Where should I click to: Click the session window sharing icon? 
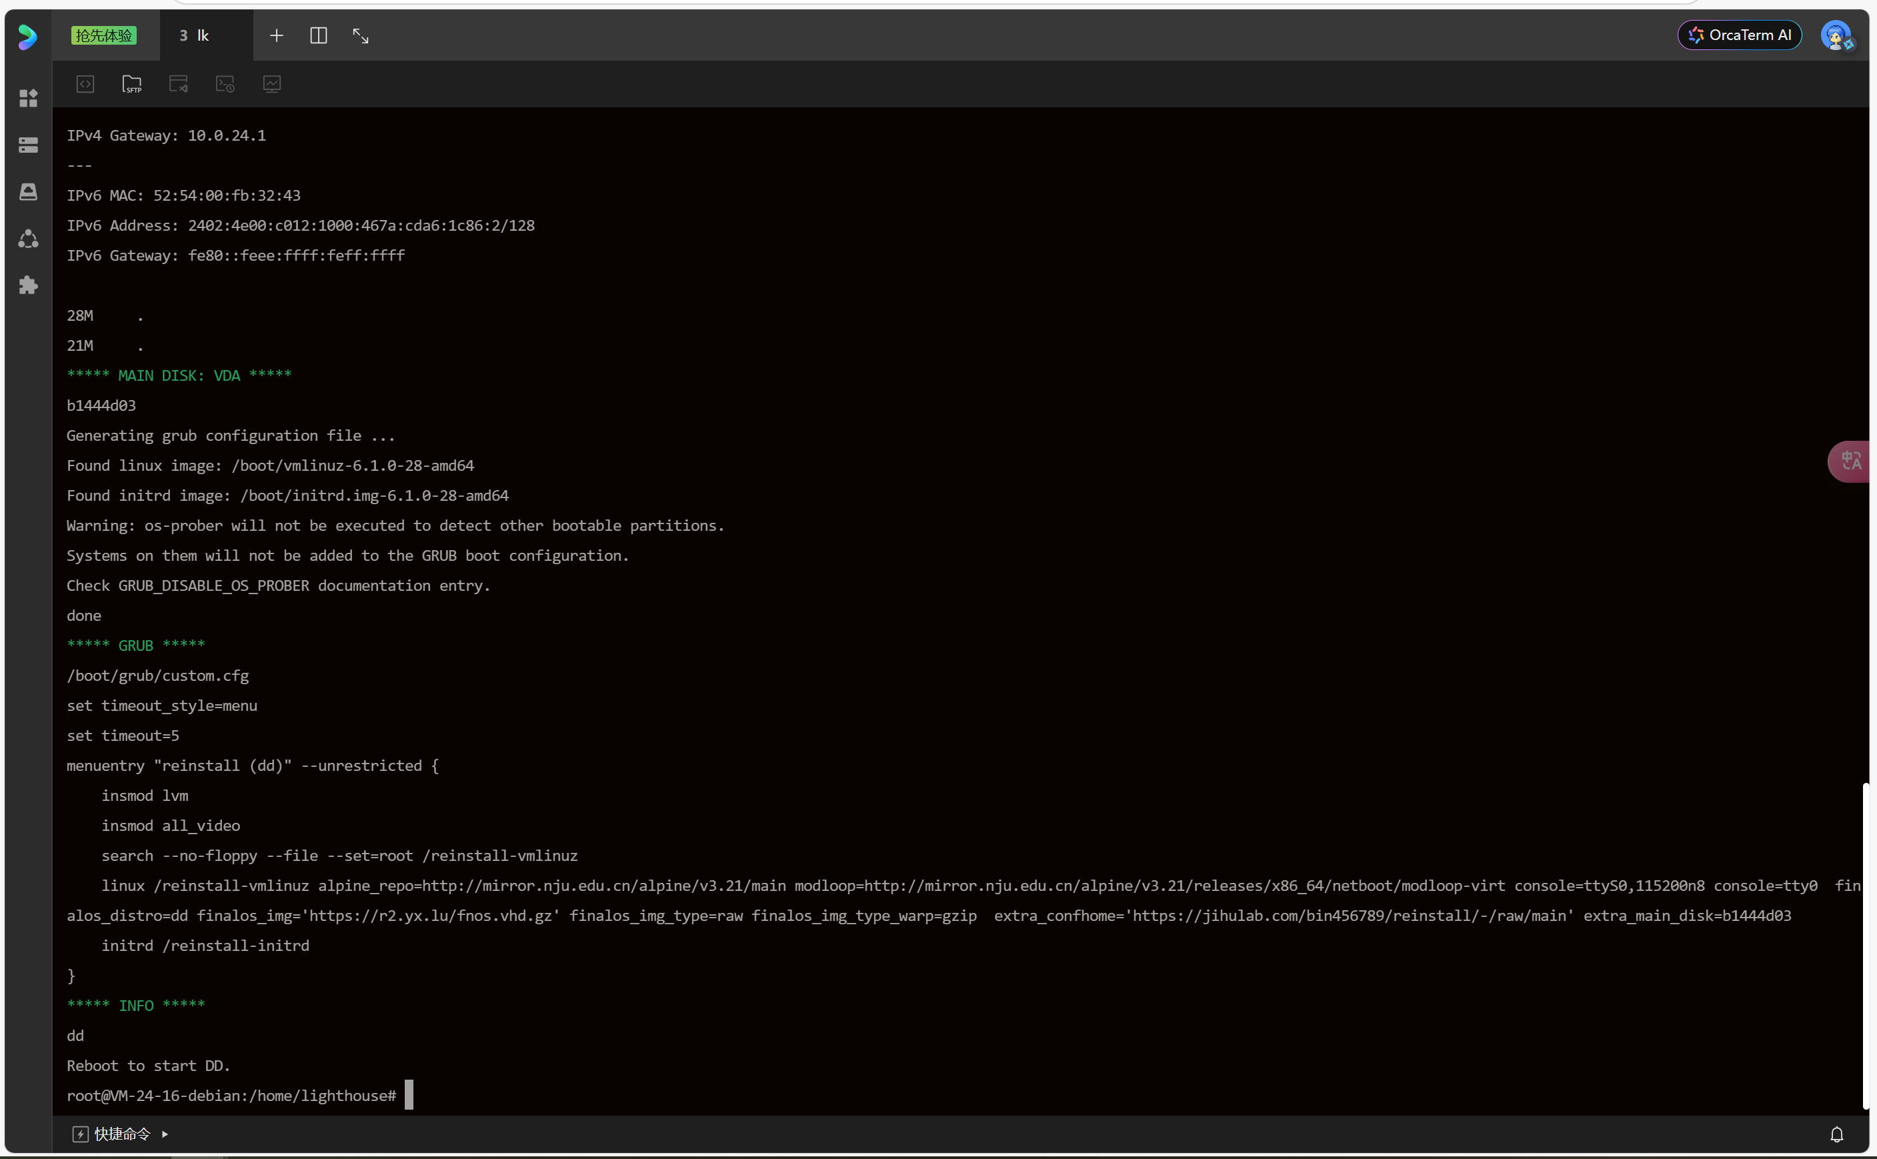coord(179,83)
